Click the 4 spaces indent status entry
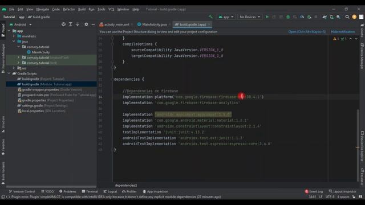Image resolution: width=365 pixels, height=205 pixels. [343, 197]
